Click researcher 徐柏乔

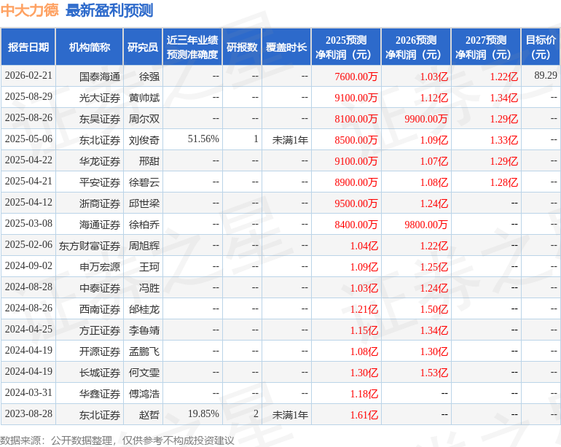click(x=144, y=225)
